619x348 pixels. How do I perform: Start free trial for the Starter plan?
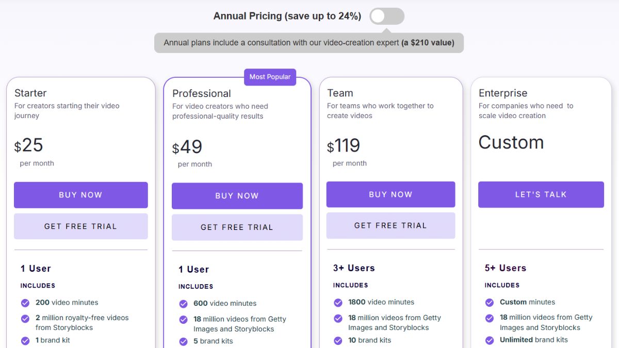[x=81, y=226]
